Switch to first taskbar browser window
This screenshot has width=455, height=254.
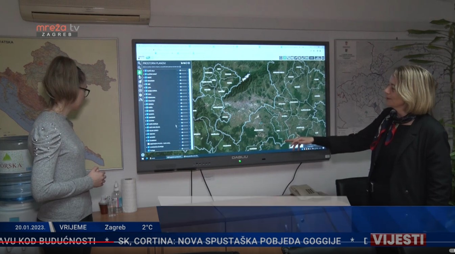pos(175,157)
